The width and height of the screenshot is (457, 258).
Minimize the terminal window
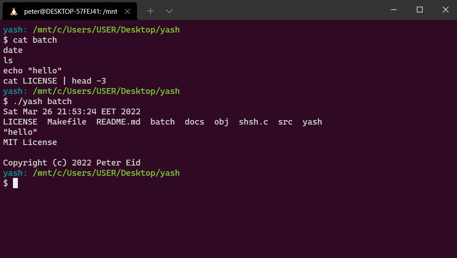(394, 10)
